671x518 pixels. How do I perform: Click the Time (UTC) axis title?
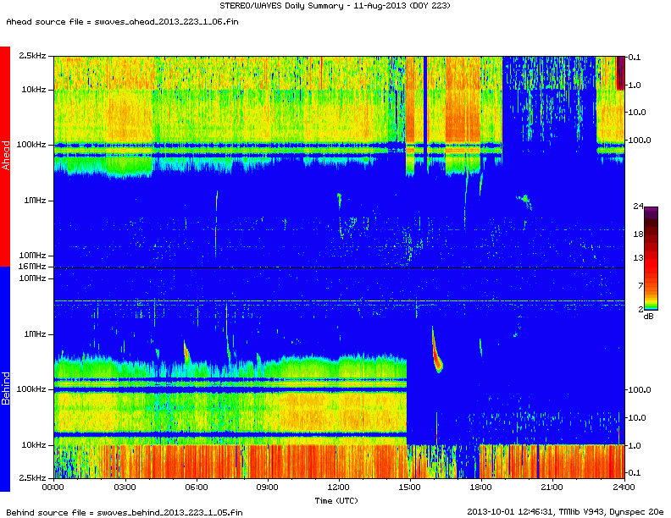click(338, 500)
